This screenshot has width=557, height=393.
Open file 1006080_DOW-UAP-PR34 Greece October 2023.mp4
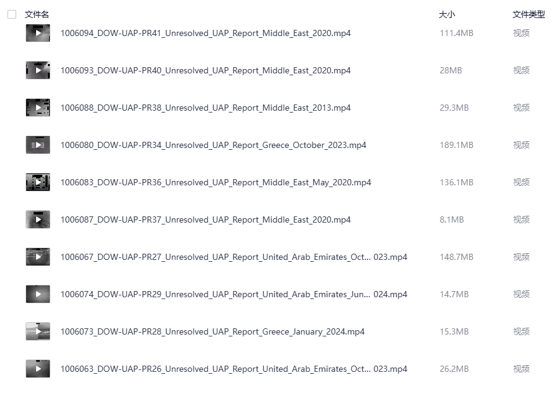coord(213,146)
